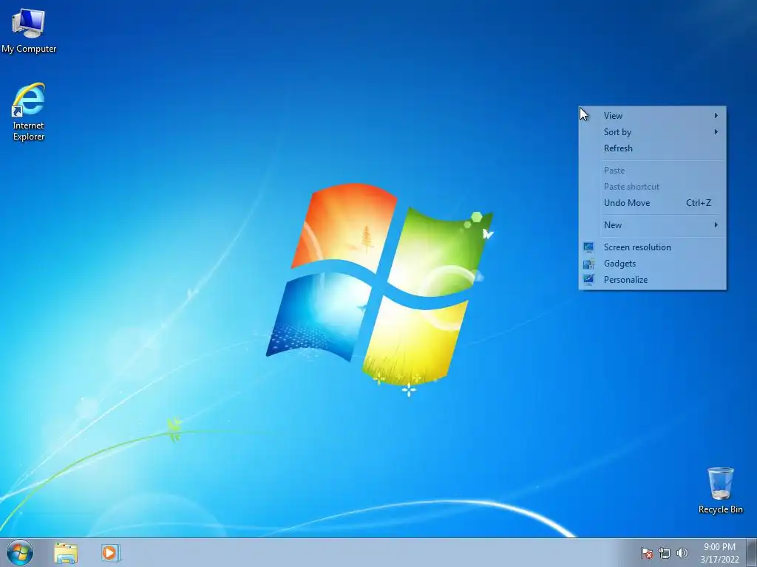Select the Recycle Bin desktop icon

(720, 490)
